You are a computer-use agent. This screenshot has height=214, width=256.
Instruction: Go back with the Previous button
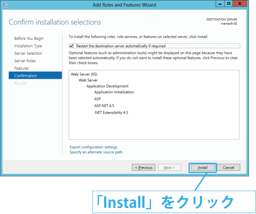coord(144,168)
